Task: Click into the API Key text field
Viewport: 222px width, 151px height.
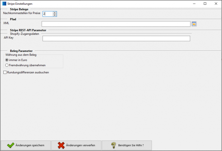Action: coord(116,38)
